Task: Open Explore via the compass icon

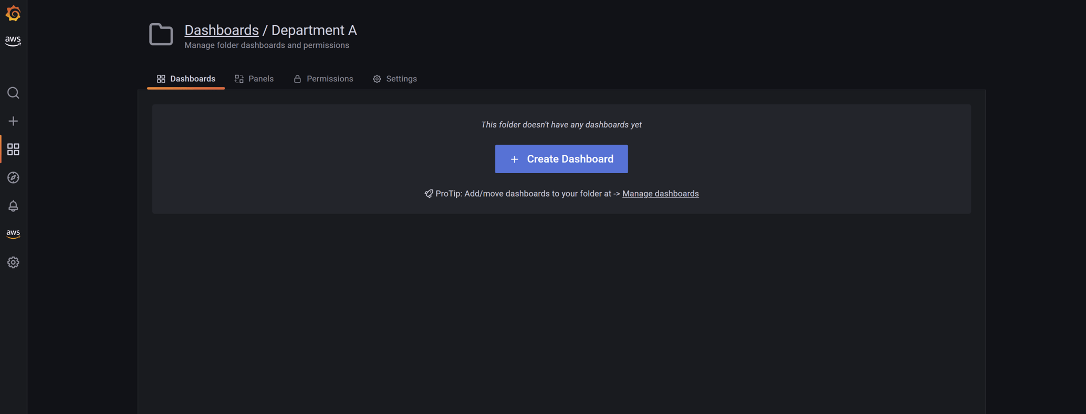Action: [x=13, y=178]
